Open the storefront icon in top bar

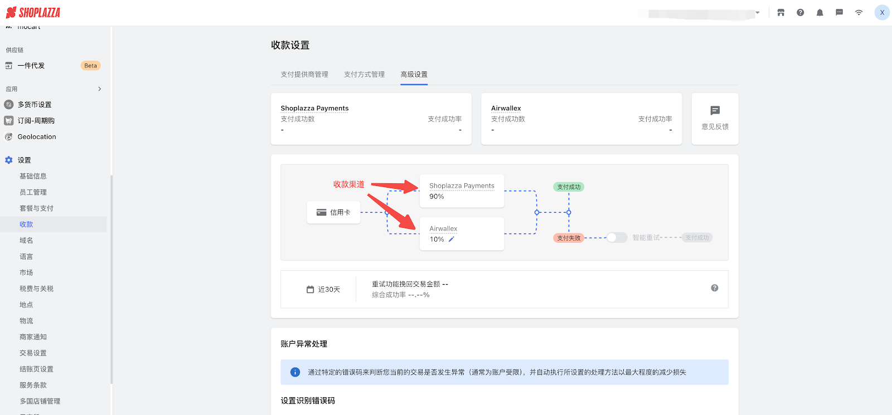pos(780,12)
